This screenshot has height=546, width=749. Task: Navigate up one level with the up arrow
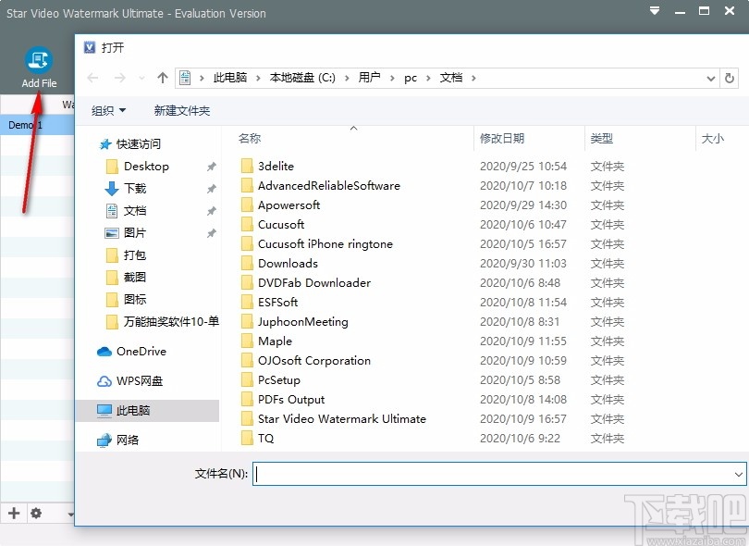[160, 78]
